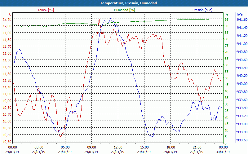Click the 11,50 temperature axis value

[7, 60]
